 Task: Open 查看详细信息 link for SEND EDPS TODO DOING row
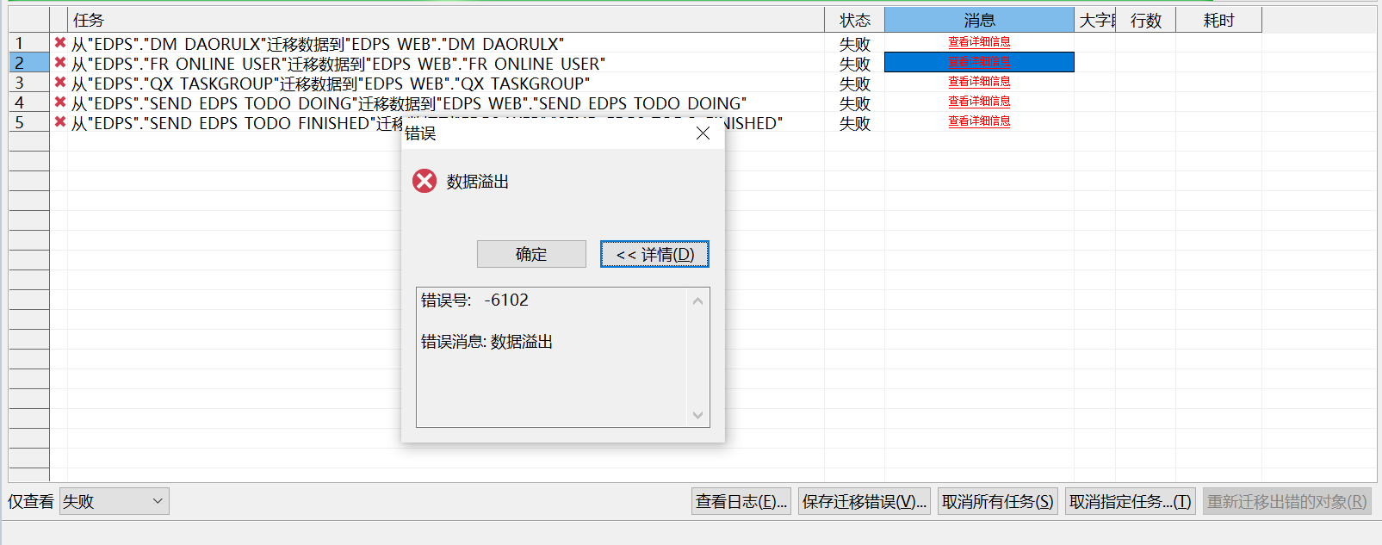[x=979, y=101]
